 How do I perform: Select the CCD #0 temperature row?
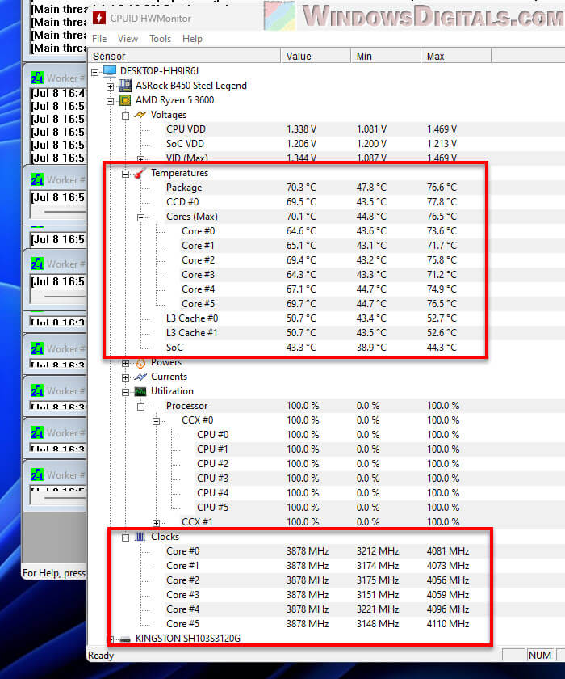(x=326, y=202)
